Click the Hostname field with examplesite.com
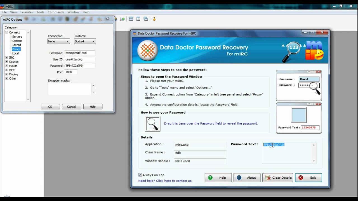358x201 pixels. 80,53
